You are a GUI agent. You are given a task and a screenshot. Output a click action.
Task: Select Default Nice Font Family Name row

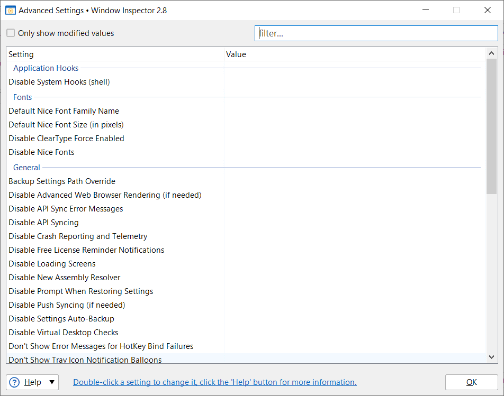tap(64, 111)
